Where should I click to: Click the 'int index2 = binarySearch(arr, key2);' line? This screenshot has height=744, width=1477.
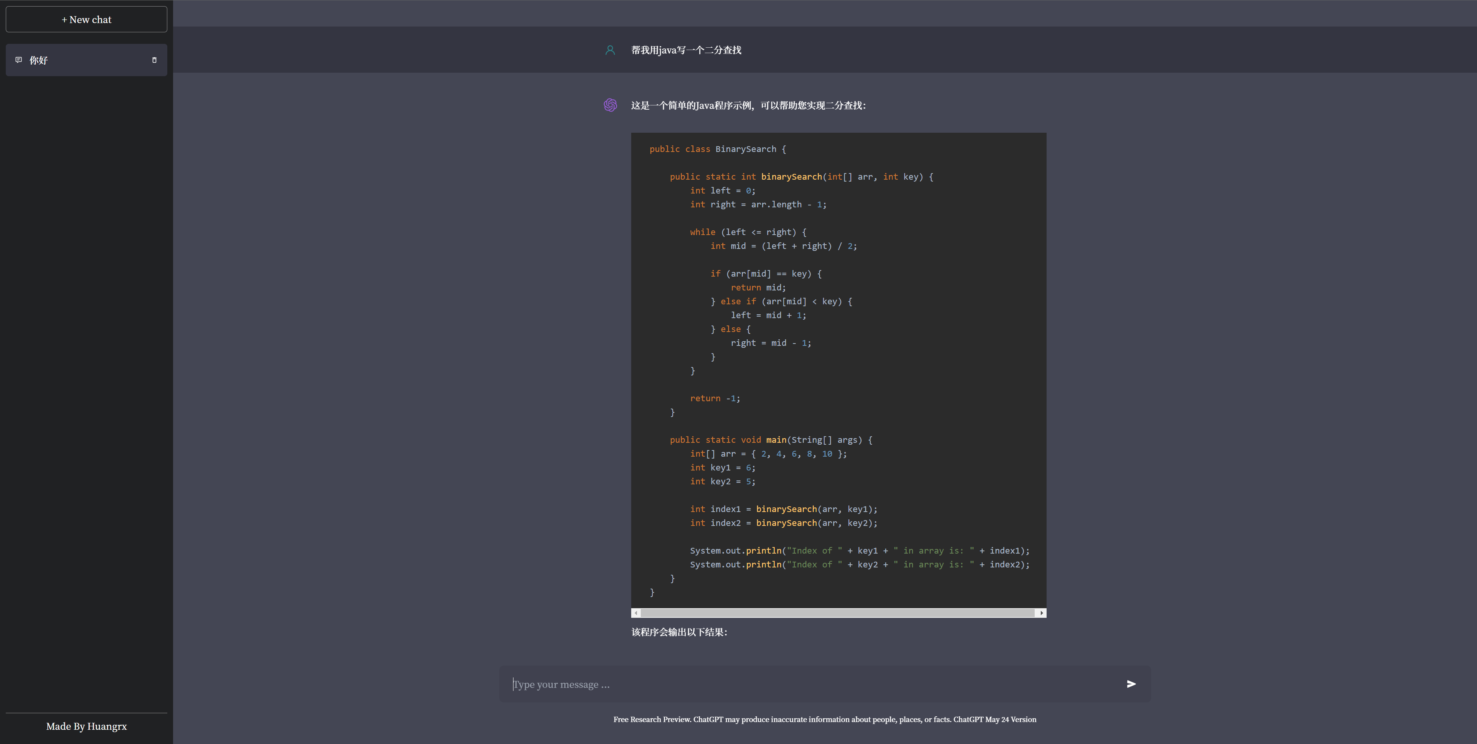click(x=784, y=523)
